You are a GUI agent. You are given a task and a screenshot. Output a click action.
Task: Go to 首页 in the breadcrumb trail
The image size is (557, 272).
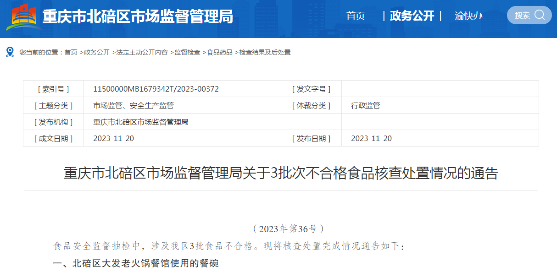(x=71, y=52)
